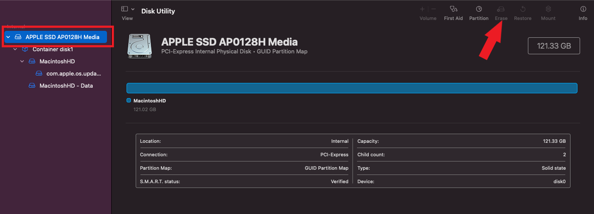Open the View options dropdown chevron

(133, 9)
